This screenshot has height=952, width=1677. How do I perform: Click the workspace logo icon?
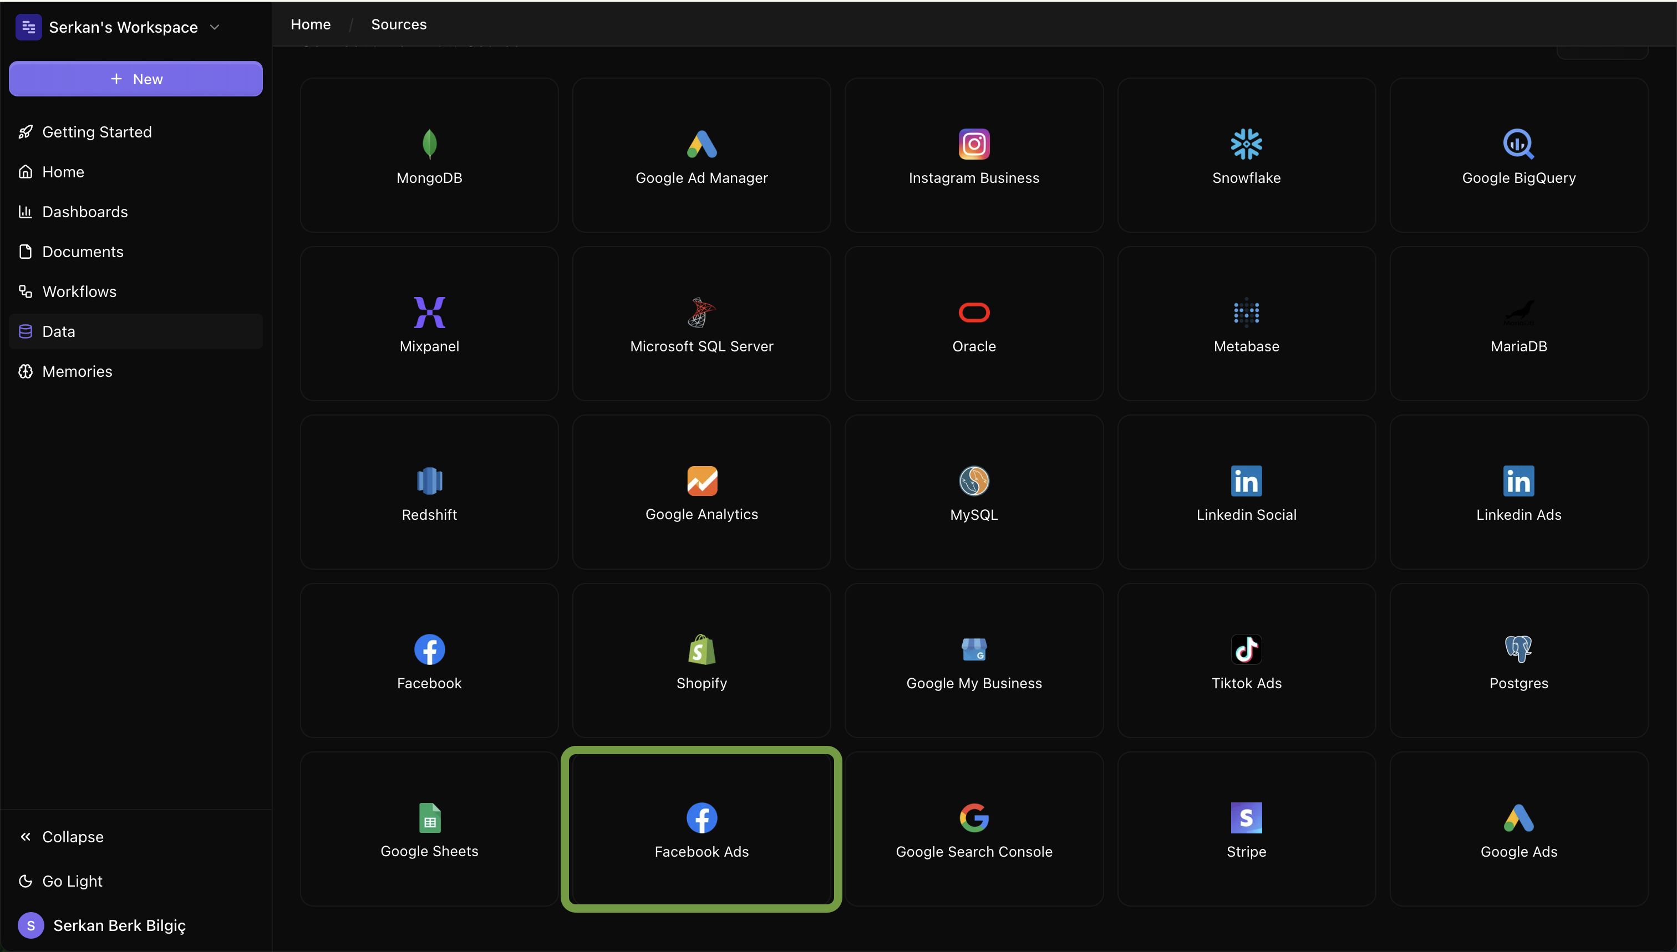coord(29,28)
